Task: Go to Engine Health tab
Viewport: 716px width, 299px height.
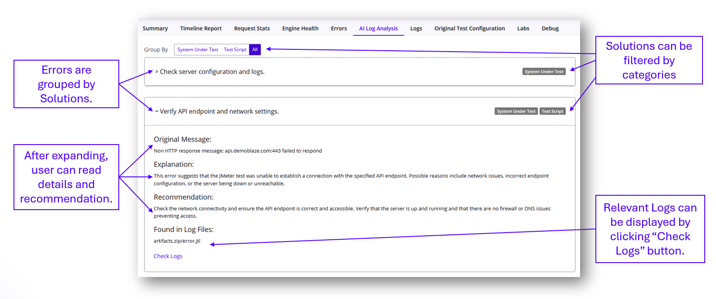Action: pyautogui.click(x=300, y=28)
